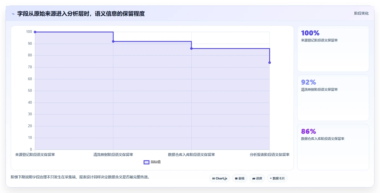The height and width of the screenshot is (193, 380).
Task: Click the lightning icon beside the title
Action: pos(13,14)
